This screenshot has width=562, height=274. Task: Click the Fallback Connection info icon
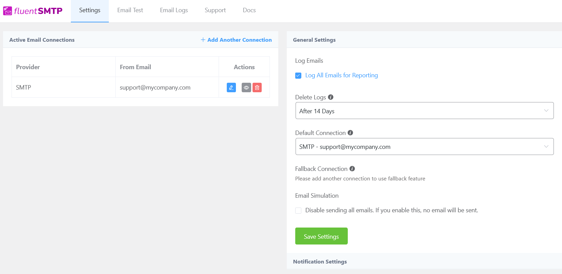(x=352, y=169)
